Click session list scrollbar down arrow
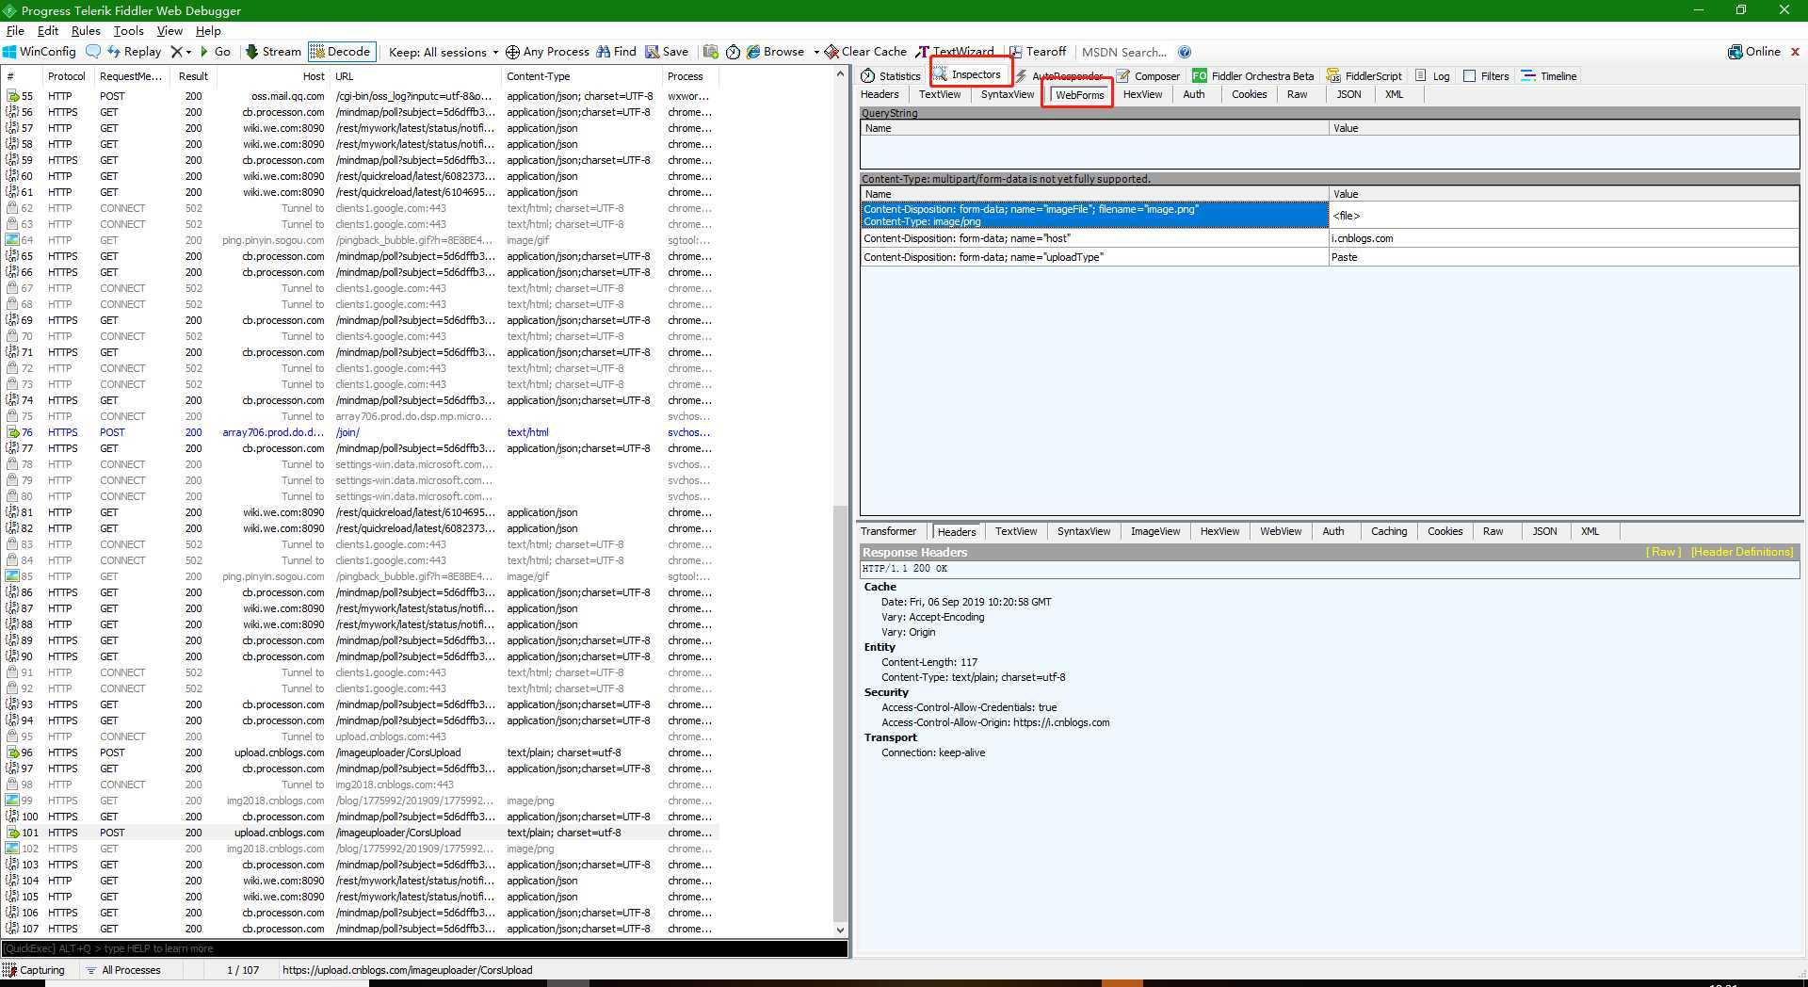Image resolution: width=1808 pixels, height=987 pixels. pyautogui.click(x=841, y=930)
